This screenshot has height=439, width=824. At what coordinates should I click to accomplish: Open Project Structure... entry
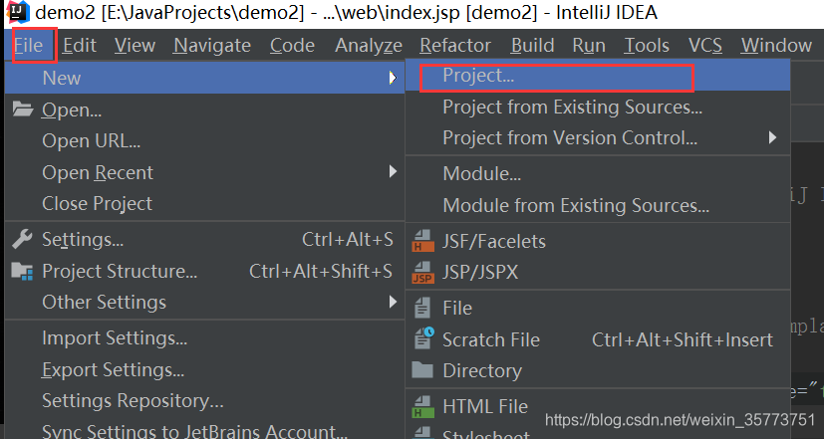click(204, 271)
